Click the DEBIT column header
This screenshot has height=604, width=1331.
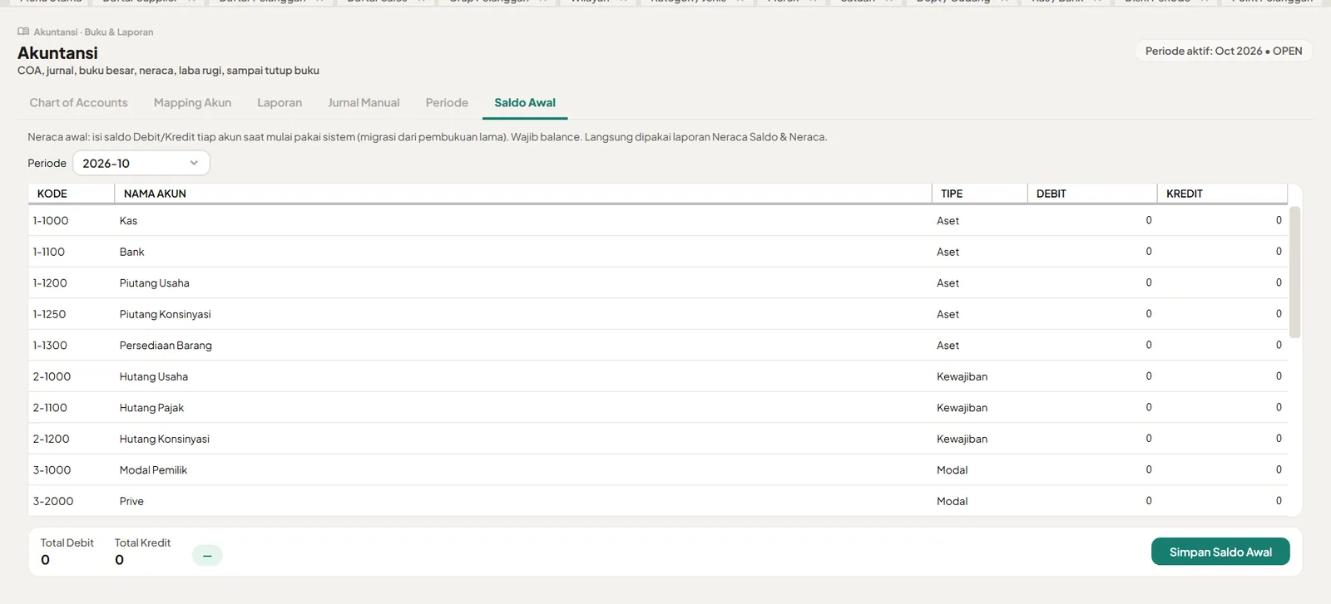tap(1092, 194)
